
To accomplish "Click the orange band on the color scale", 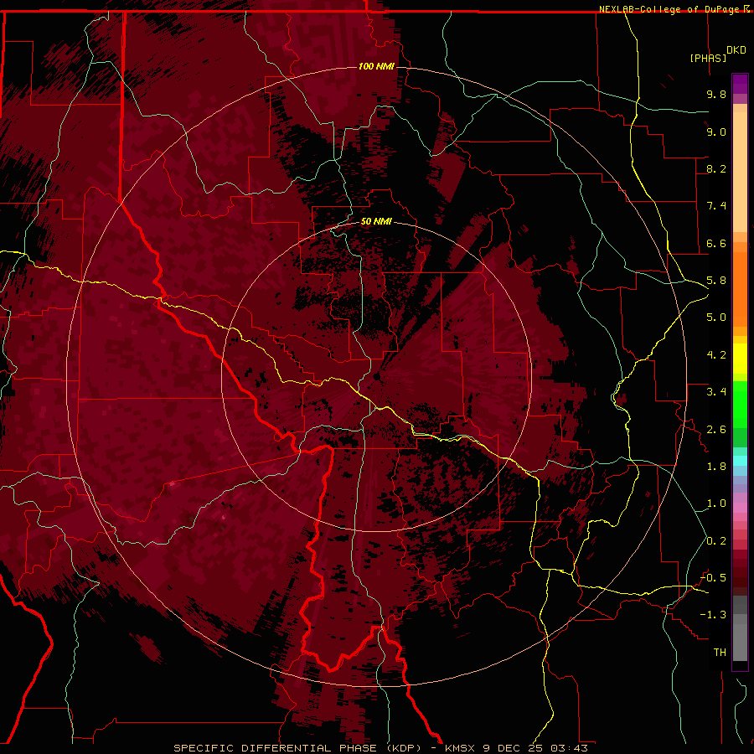I will [740, 288].
